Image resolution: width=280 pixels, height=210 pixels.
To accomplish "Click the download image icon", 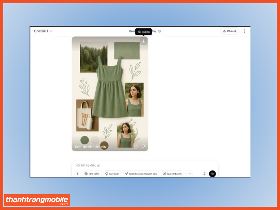I will click(143, 41).
